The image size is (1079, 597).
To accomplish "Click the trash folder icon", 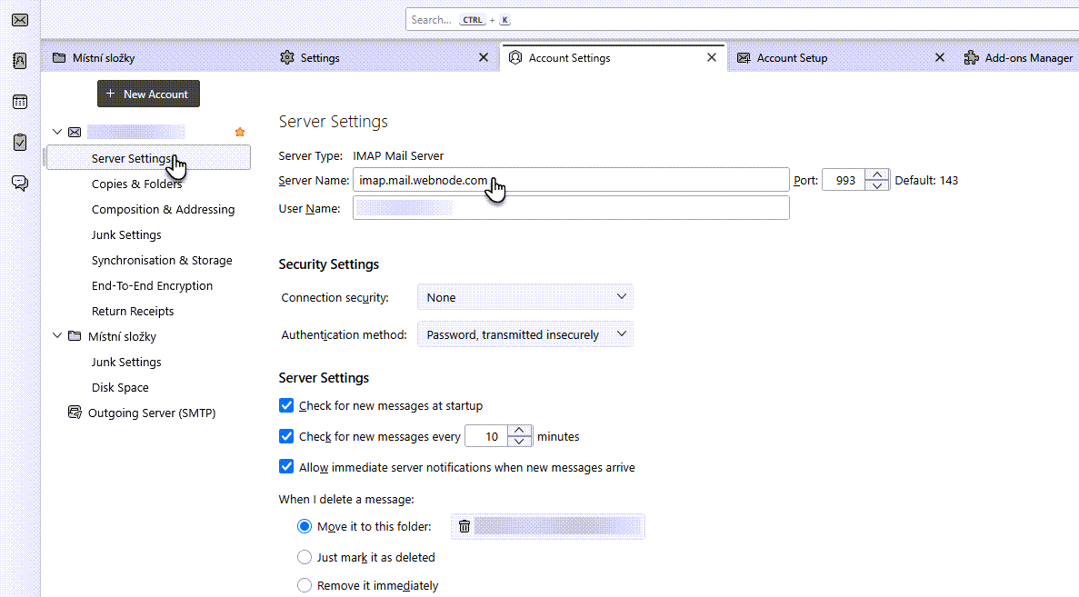I will click(x=465, y=526).
